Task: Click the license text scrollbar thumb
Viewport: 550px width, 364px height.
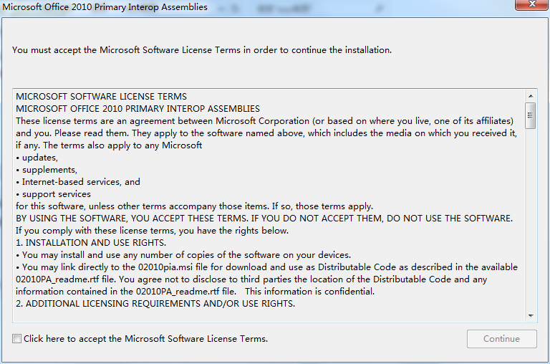Action: coord(531,115)
